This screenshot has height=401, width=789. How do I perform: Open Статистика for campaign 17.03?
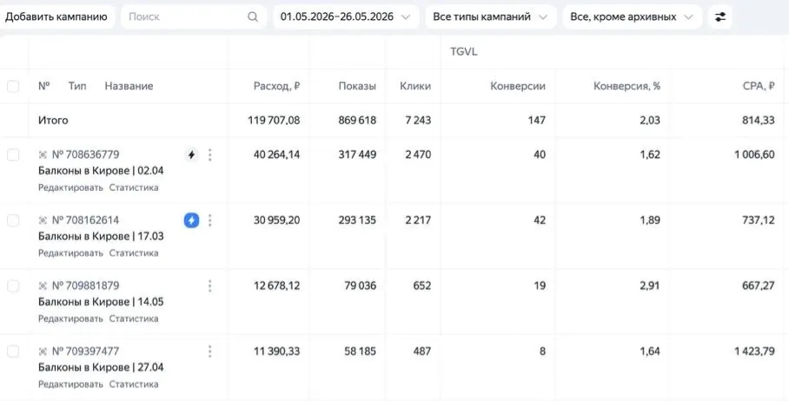pos(134,253)
